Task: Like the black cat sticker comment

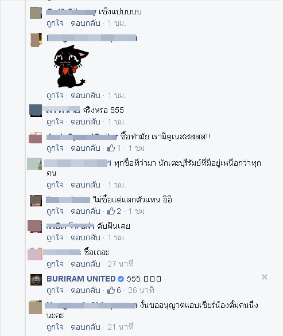Action: coord(55,95)
